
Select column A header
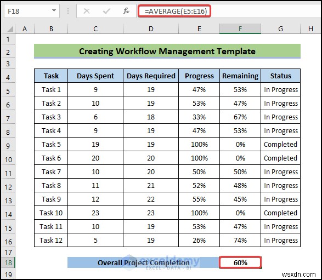(25, 28)
